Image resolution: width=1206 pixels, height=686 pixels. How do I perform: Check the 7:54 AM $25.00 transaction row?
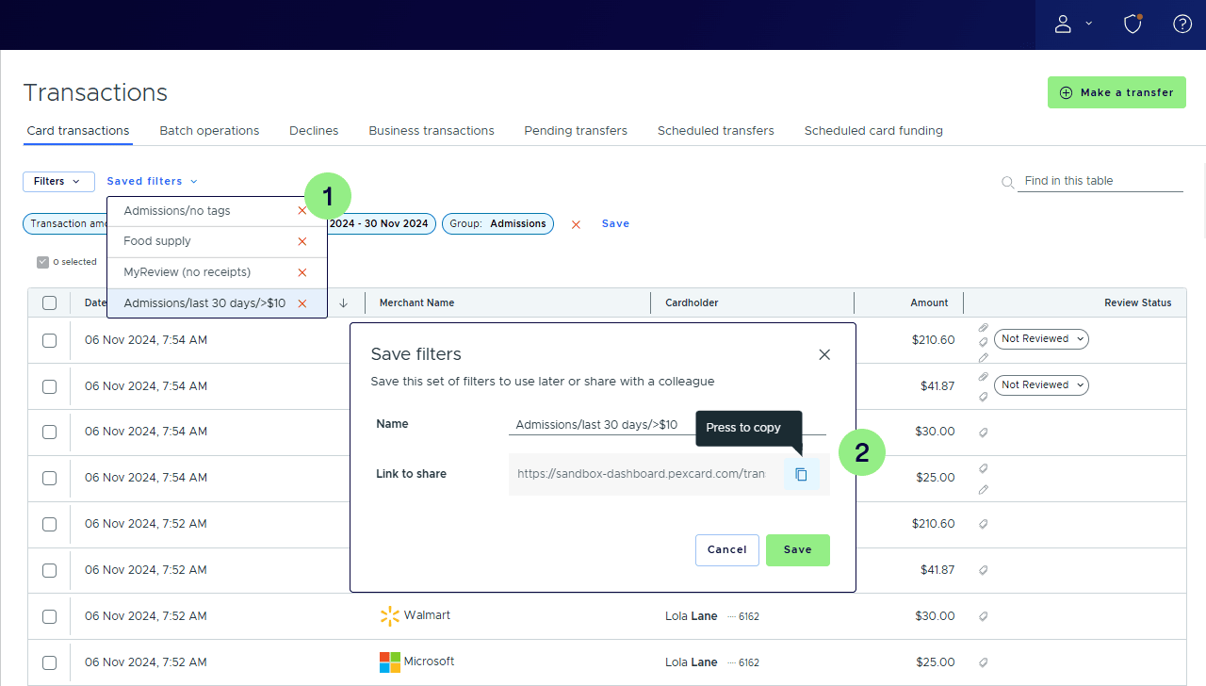50,479
